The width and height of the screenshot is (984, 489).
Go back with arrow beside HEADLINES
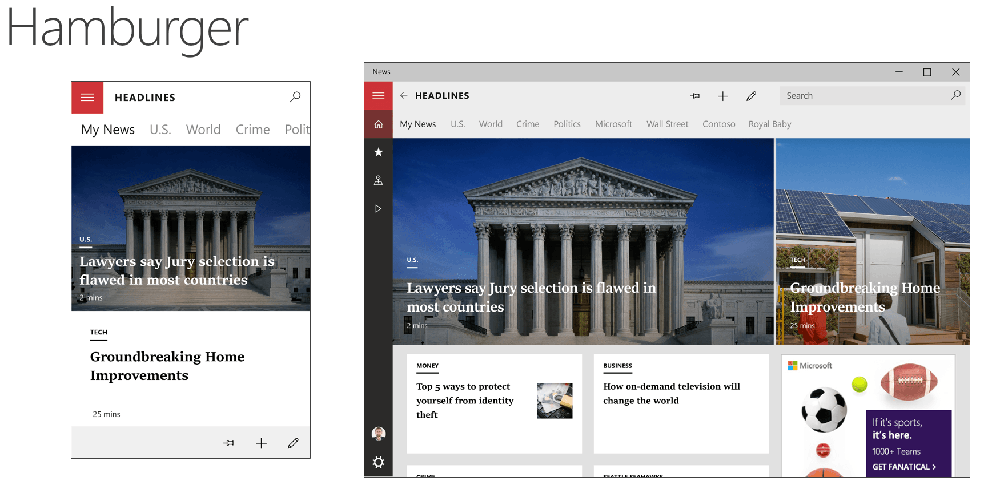404,96
